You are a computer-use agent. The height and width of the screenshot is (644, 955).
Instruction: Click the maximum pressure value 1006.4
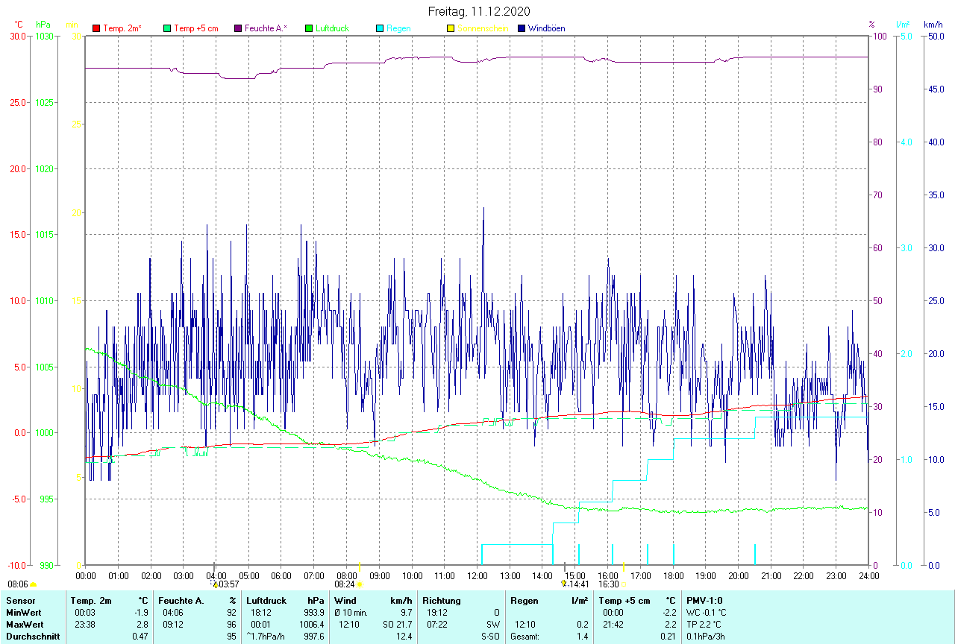tap(311, 625)
